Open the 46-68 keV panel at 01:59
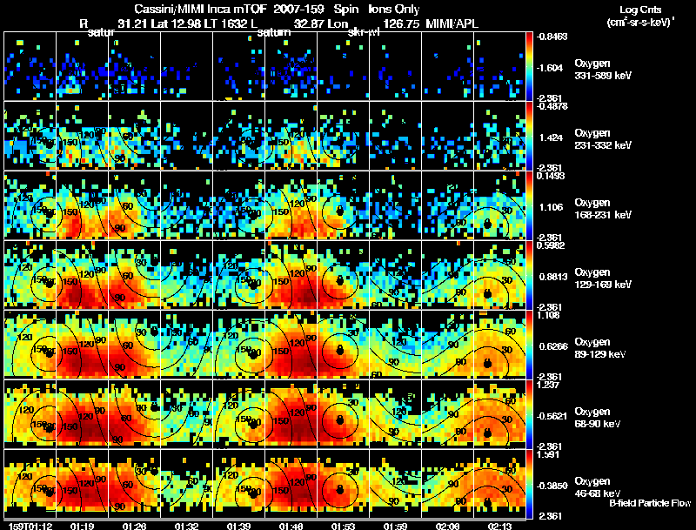 tap(395, 484)
